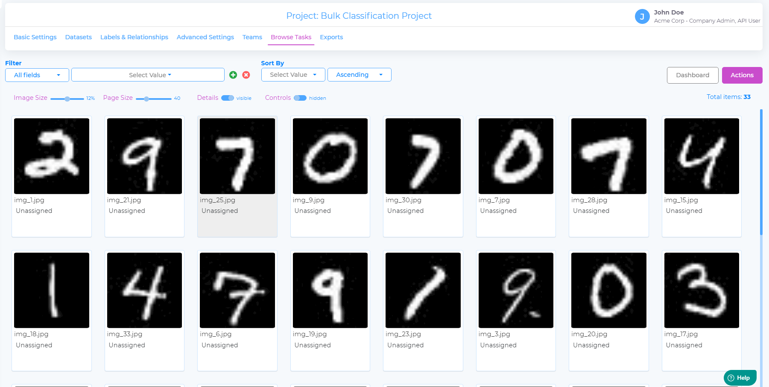Click Unassigned label under img_17.jpg
Screen dimensions: 769x387
[684, 345]
